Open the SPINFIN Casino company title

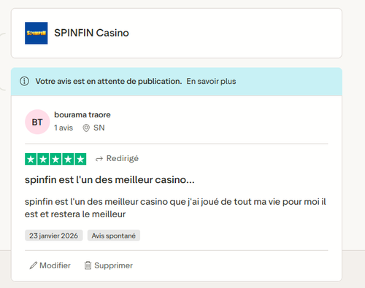point(91,33)
